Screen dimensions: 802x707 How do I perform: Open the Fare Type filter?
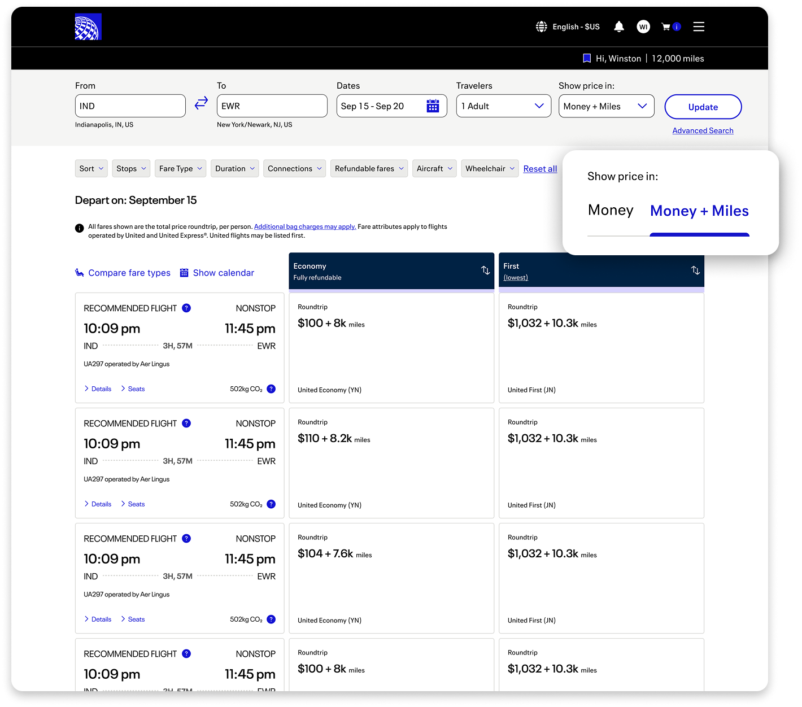[x=181, y=168]
